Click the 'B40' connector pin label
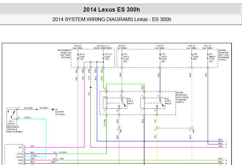This screenshot has height=165, width=242. pyautogui.click(x=89, y=71)
